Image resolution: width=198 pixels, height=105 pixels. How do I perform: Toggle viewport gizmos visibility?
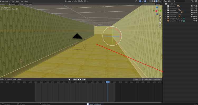tap(140, 1)
